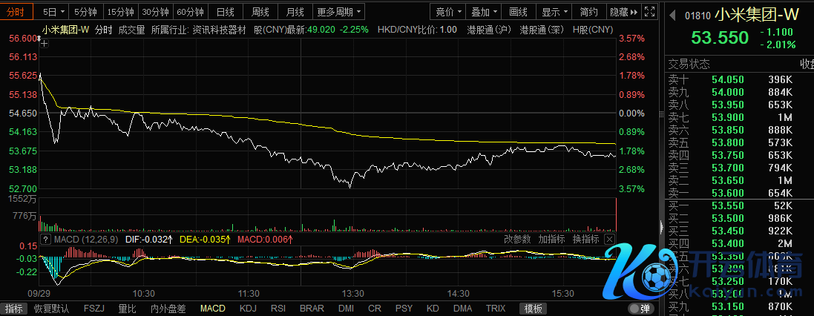Switch to the 日线 daily chart tab
This screenshot has width=814, height=316.
pos(225,12)
